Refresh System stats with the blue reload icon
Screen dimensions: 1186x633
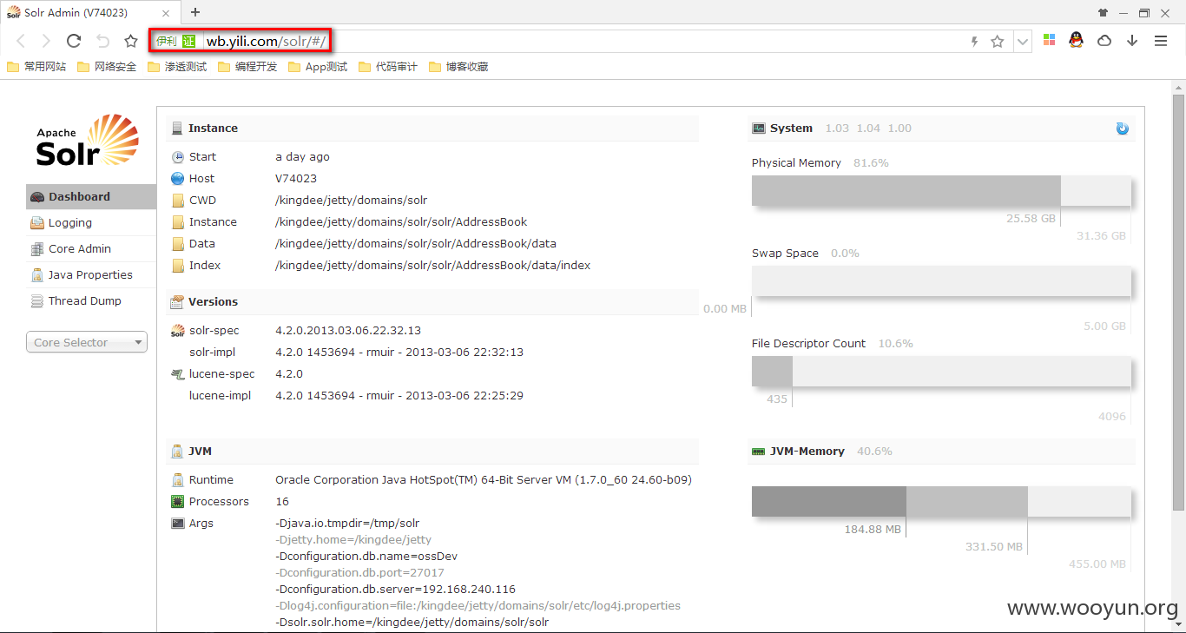[1122, 129]
